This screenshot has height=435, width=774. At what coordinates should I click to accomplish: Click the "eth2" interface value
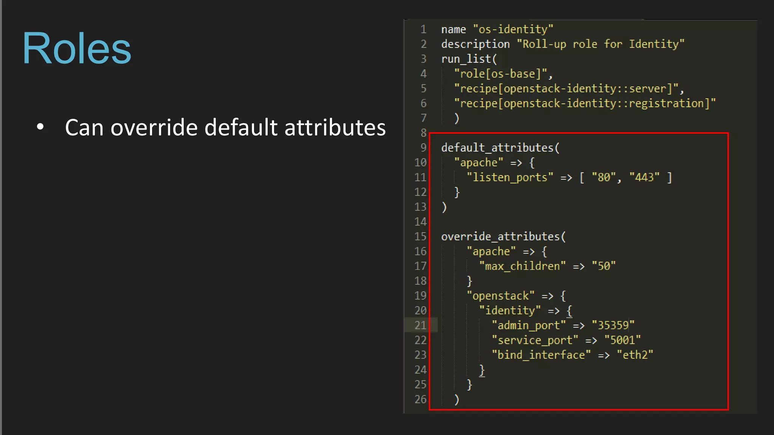[635, 355]
